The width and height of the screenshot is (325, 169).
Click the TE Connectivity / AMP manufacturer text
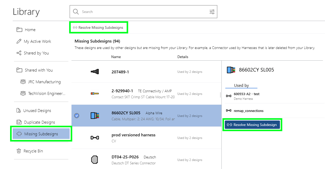155,91
